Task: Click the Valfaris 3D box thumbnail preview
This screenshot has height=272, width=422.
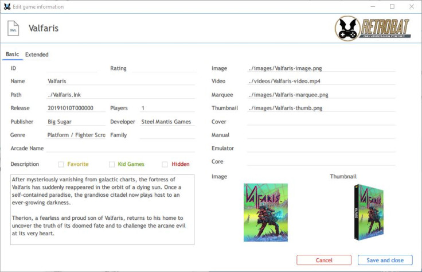Action: pyautogui.click(x=369, y=212)
